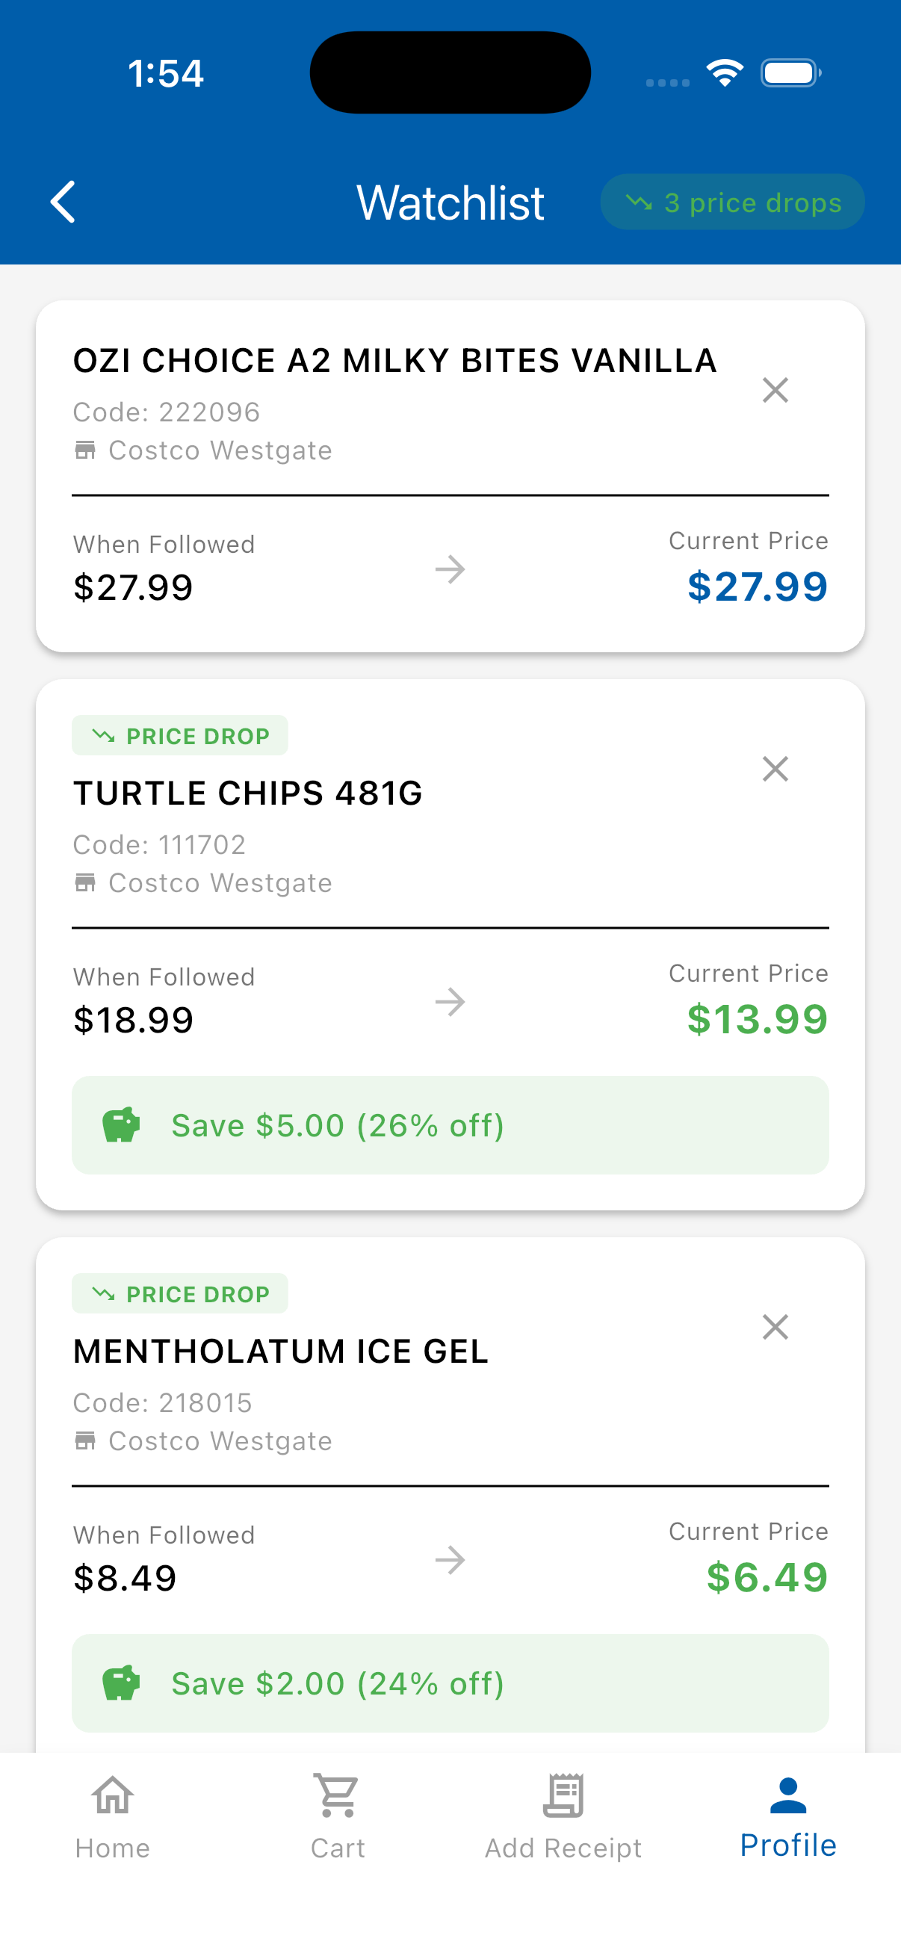901x1959 pixels.
Task: Remove Turtle Chips 481G from watchlist
Action: (775, 769)
